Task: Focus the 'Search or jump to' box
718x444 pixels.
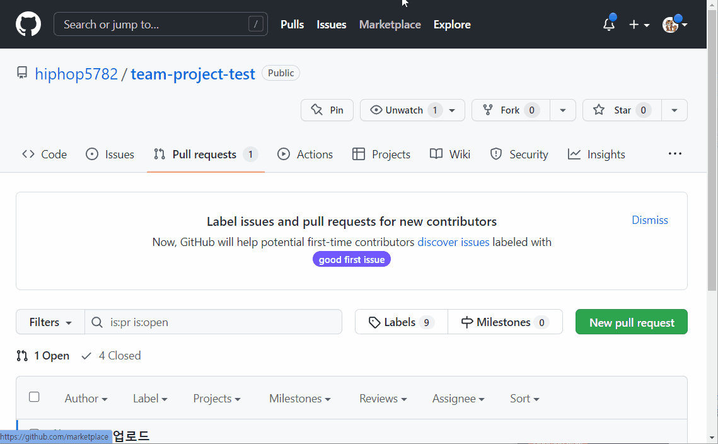Action: [x=161, y=25]
